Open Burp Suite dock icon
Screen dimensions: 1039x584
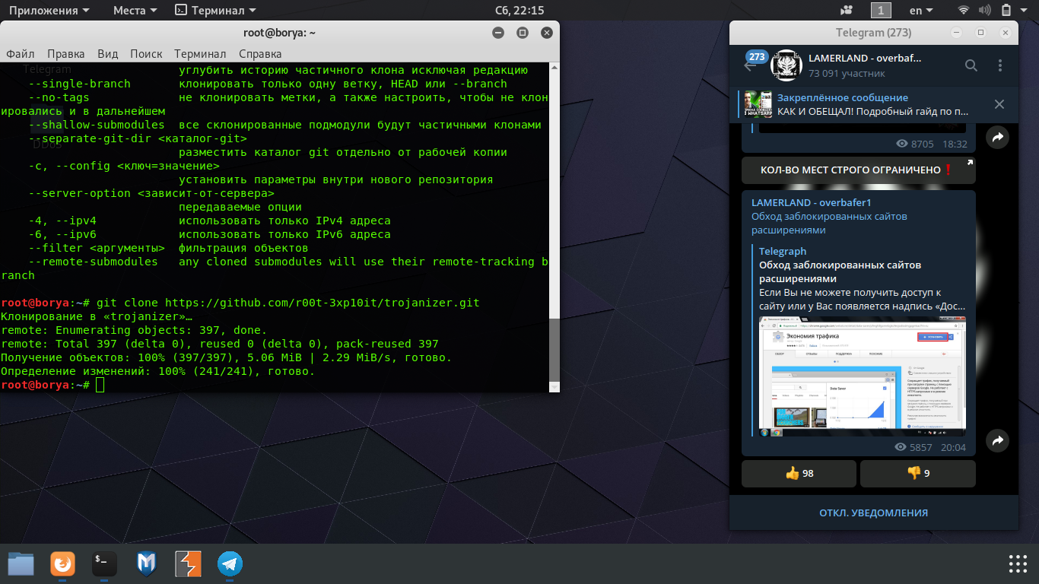point(188,563)
